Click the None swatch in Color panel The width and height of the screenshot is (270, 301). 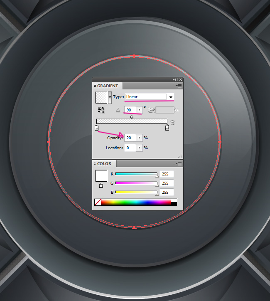(x=98, y=202)
